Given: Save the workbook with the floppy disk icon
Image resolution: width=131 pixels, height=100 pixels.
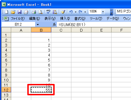Looking at the screenshot, I should pos(20,12).
